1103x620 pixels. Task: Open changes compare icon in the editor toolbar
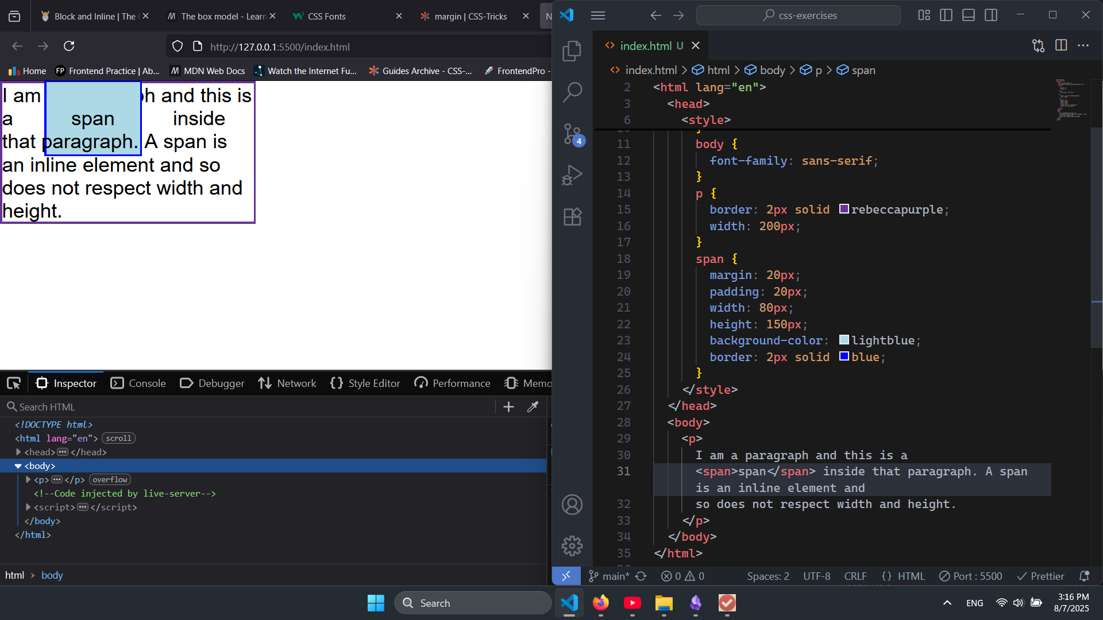(x=1038, y=45)
